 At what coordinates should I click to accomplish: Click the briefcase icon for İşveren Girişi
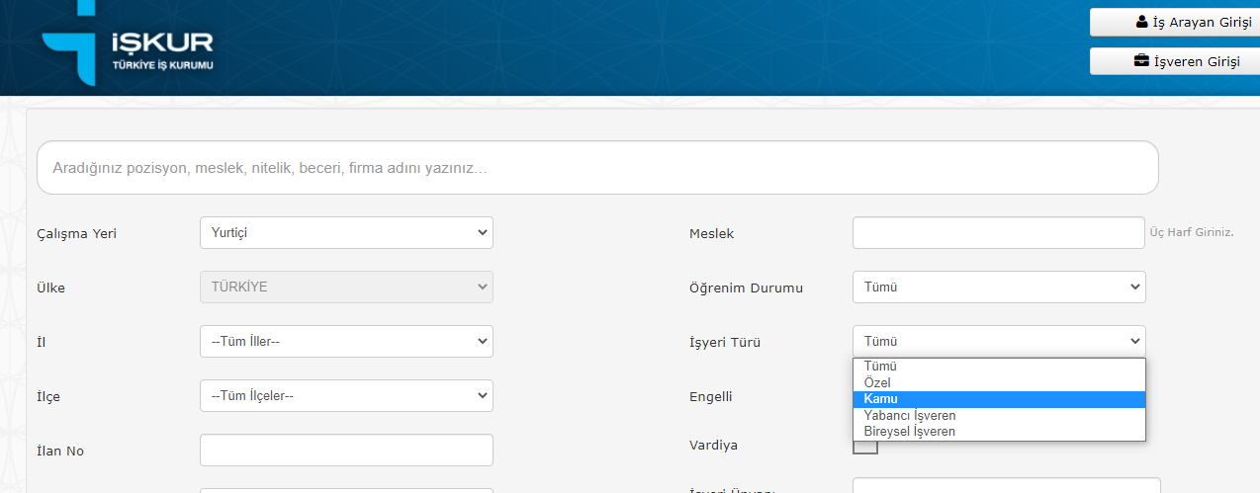(1141, 61)
